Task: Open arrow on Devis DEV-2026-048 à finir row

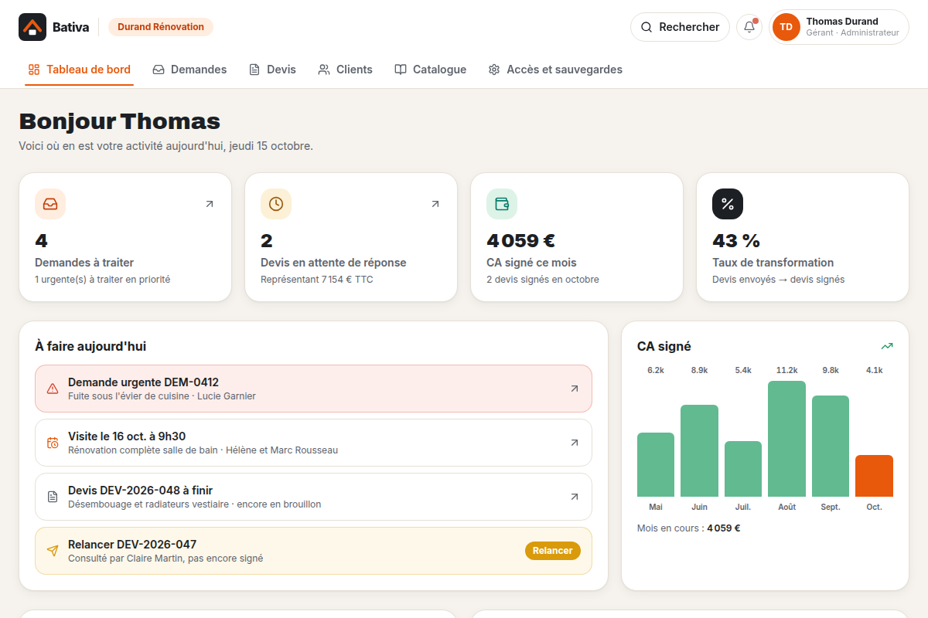Action: [x=574, y=497]
